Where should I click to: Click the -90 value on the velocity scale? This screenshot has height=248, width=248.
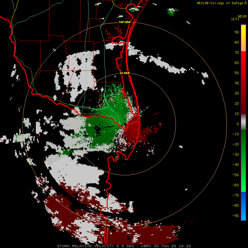point(236,216)
